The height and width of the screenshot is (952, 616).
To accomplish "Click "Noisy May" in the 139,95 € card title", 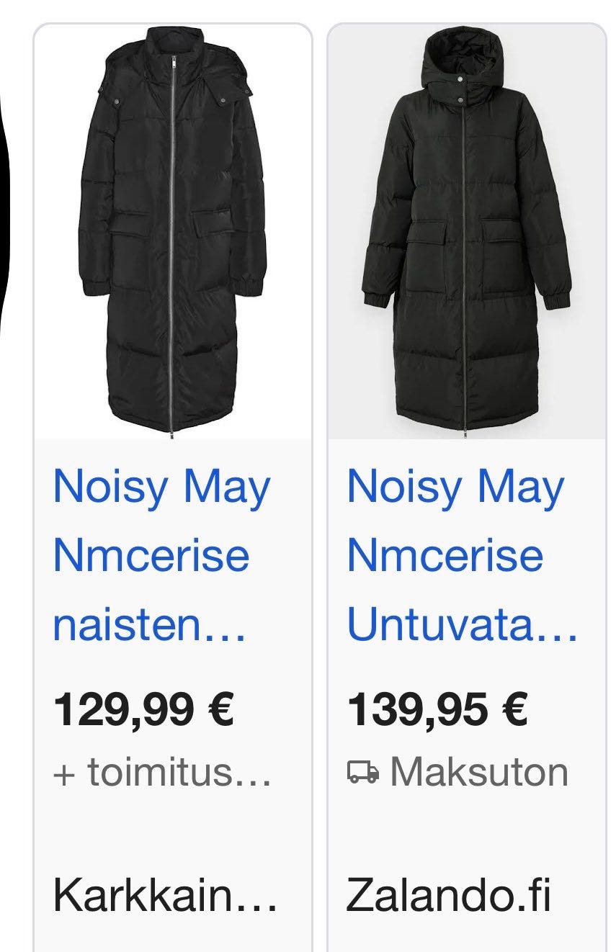I will click(x=455, y=487).
